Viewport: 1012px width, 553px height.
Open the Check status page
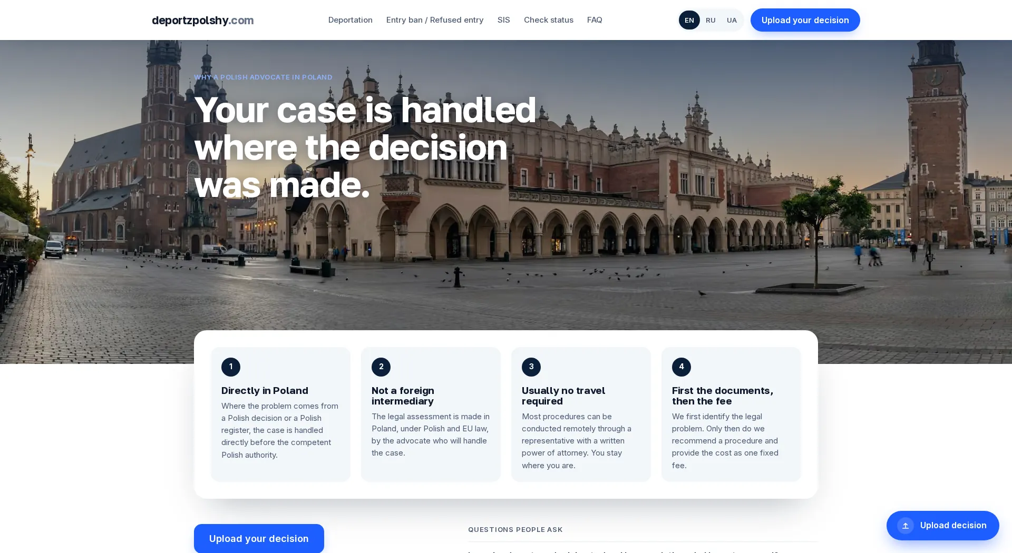coord(548,20)
